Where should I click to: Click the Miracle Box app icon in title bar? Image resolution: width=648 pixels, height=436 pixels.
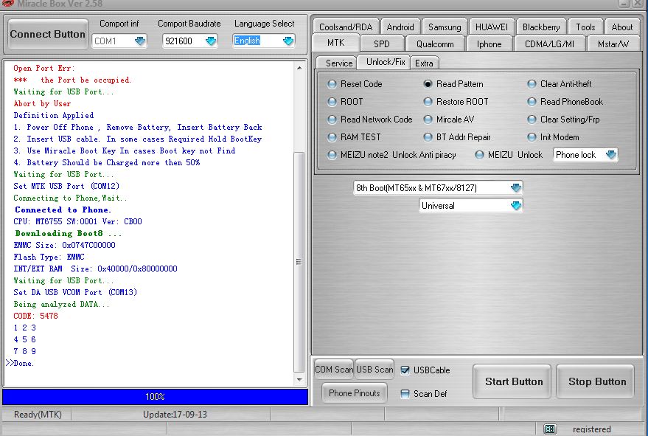coord(7,3)
